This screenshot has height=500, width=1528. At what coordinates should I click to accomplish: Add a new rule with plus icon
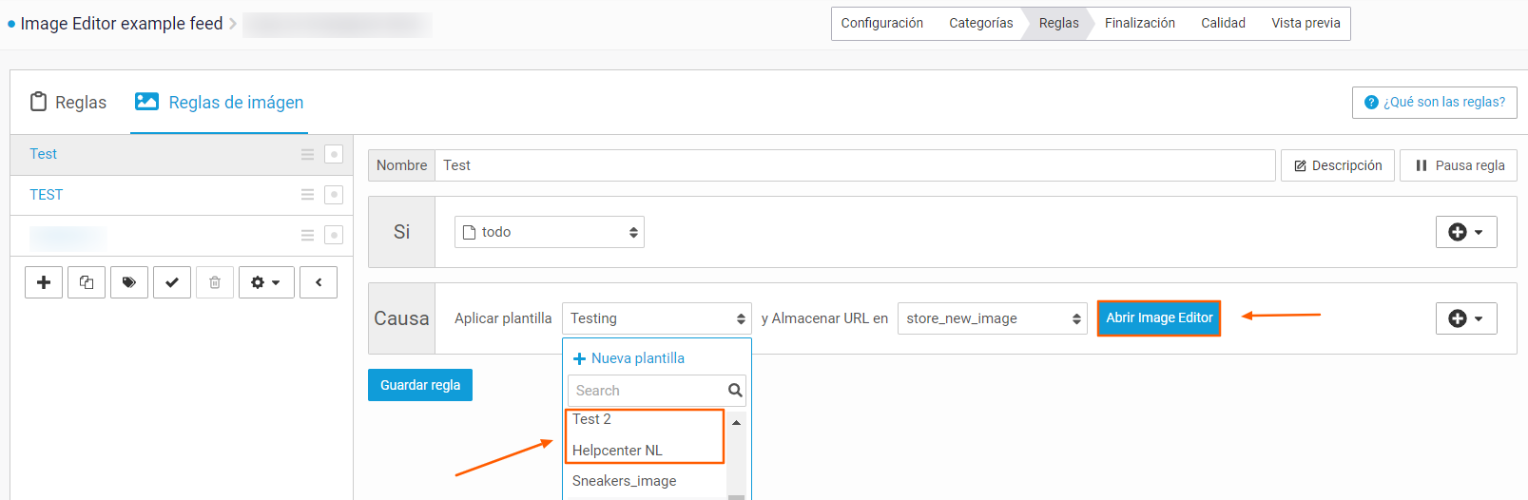tap(44, 282)
